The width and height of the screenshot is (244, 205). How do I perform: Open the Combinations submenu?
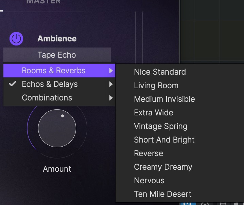[x=47, y=98]
